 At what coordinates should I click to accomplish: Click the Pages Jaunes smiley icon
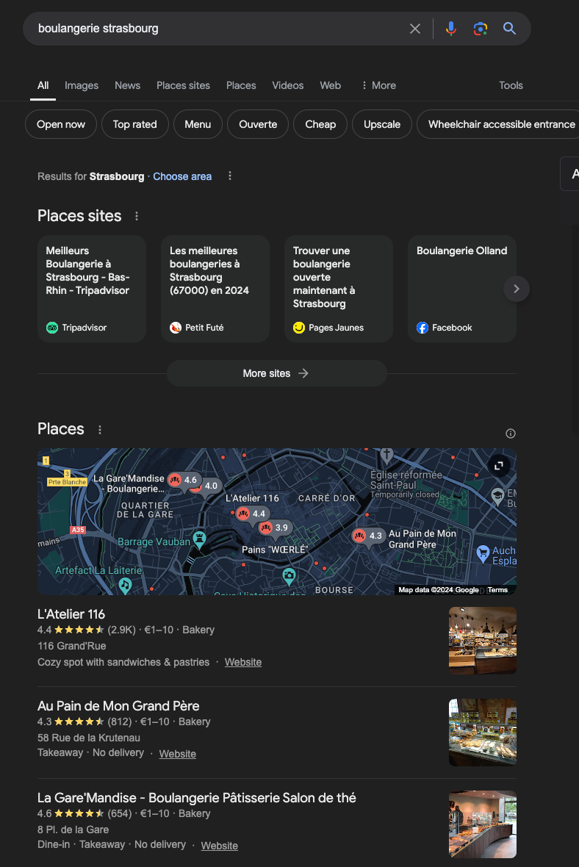[x=298, y=328]
